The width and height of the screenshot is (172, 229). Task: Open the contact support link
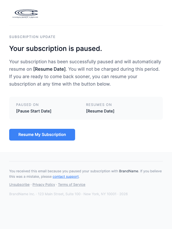point(65,177)
